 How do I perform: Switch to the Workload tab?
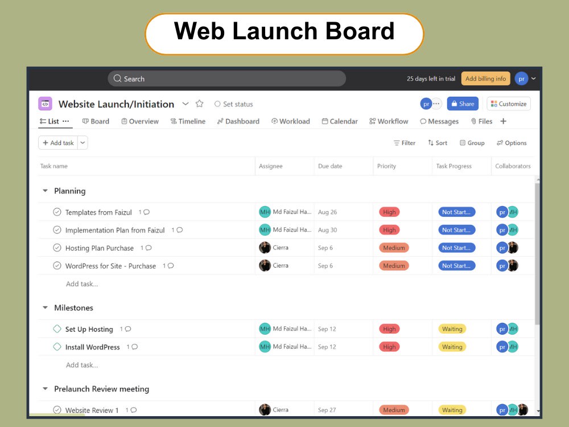pyautogui.click(x=291, y=121)
